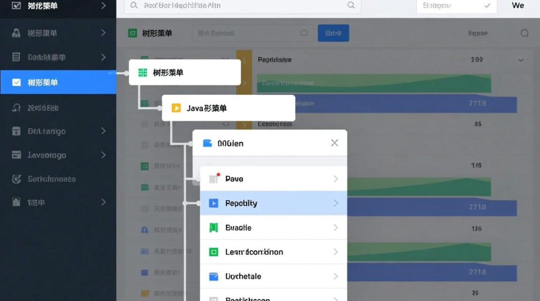Viewport: 540px width, 301px height.
Task: Toggle the checkbox icon in highlighted sidebar item
Action: [x=16, y=82]
